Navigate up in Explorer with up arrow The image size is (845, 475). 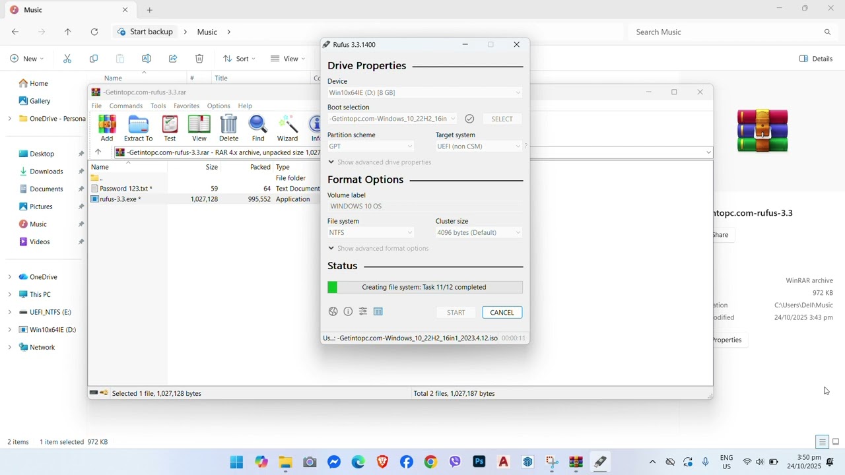pyautogui.click(x=67, y=32)
